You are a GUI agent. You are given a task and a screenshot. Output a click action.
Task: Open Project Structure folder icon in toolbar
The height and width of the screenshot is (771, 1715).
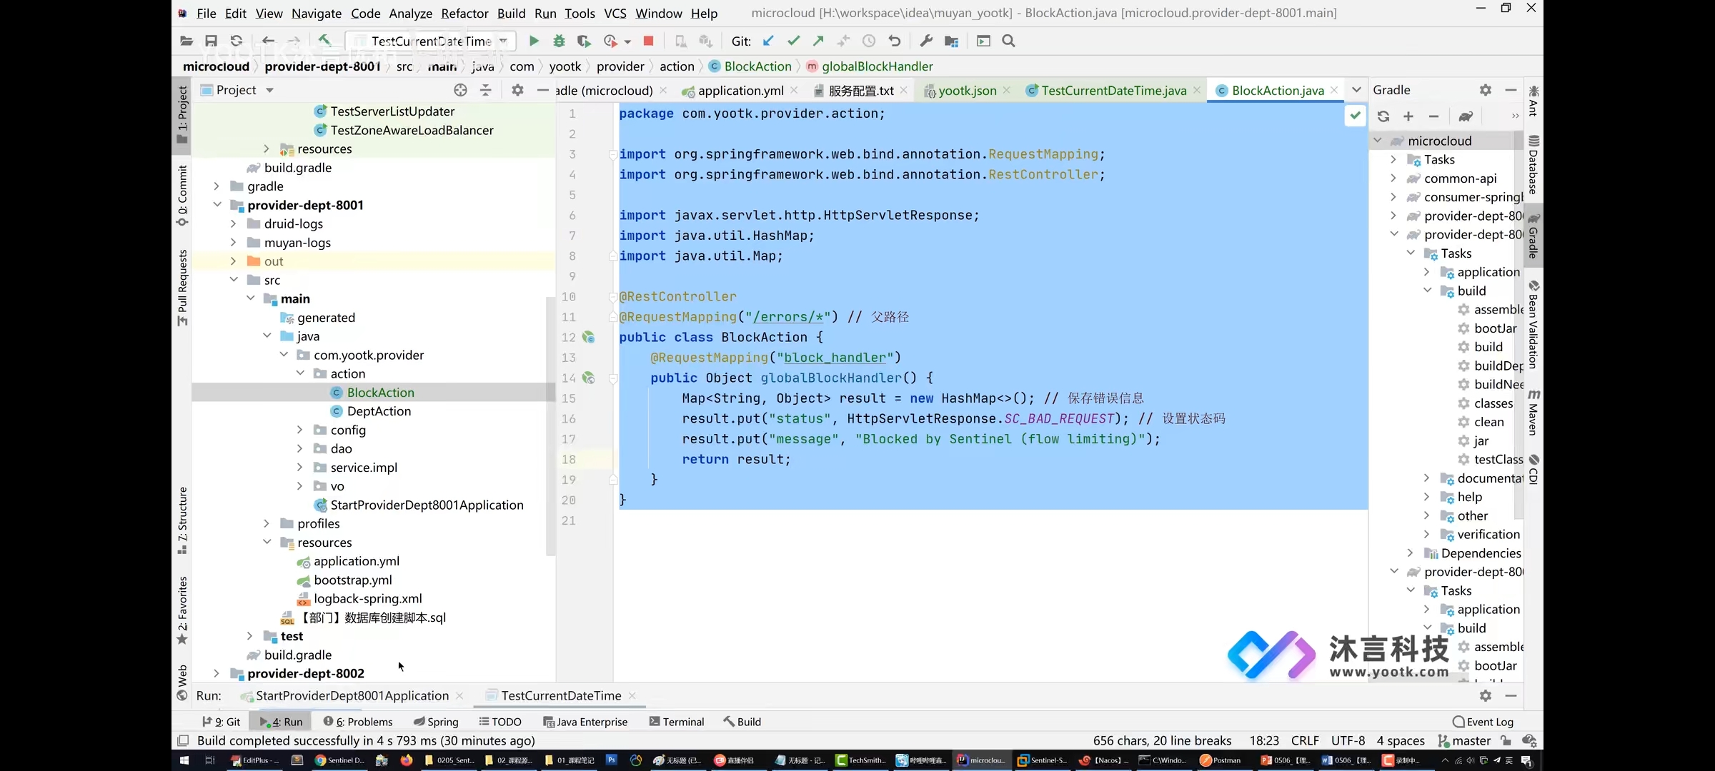click(x=951, y=41)
